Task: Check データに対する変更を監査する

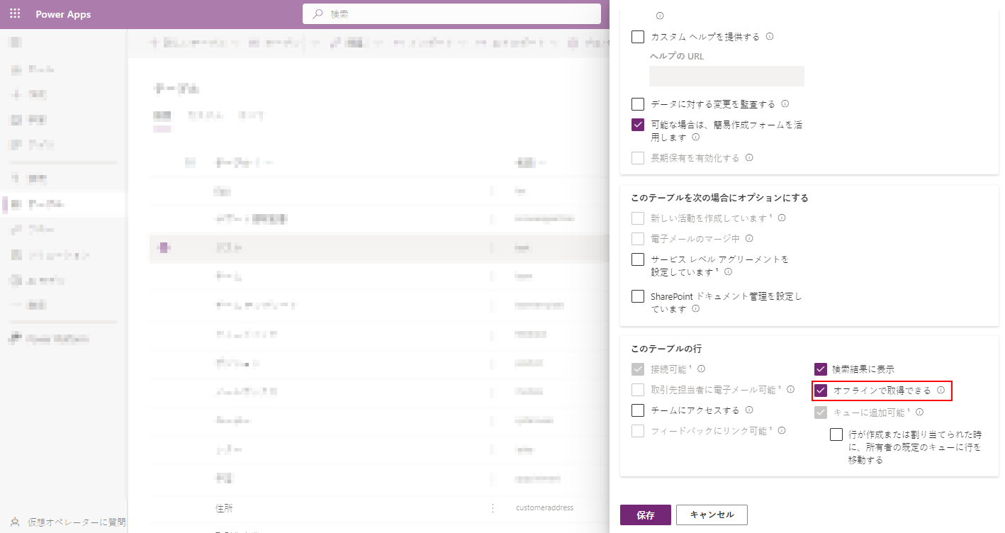Action: click(x=638, y=104)
